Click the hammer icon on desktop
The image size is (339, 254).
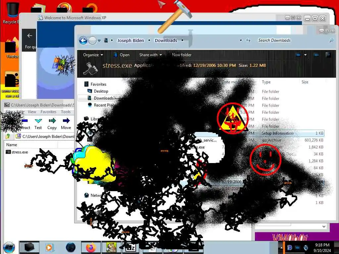[175, 17]
